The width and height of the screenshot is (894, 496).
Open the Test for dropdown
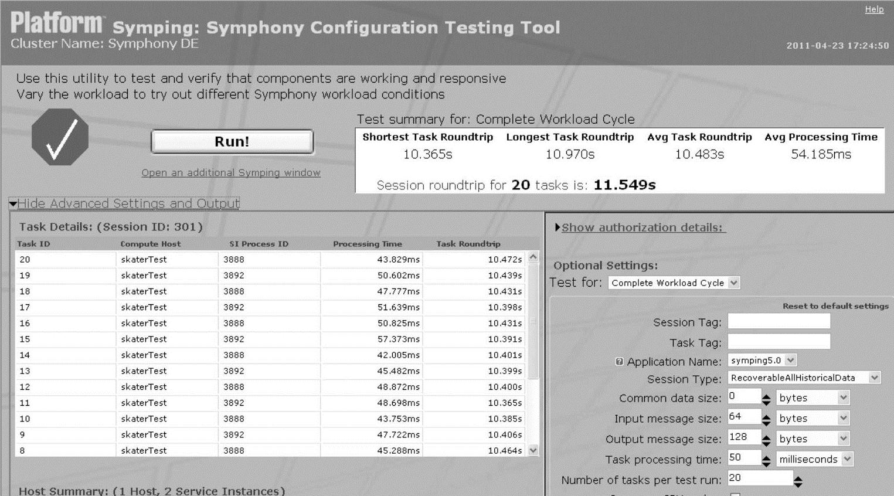coord(733,283)
